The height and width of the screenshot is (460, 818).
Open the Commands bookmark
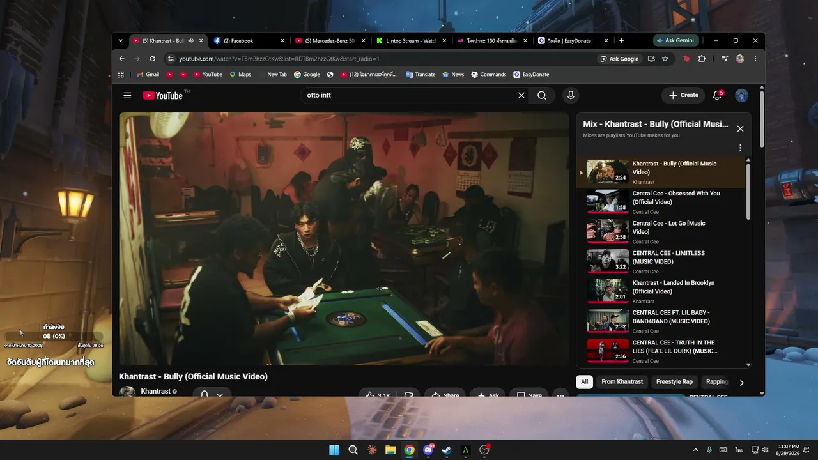[x=489, y=74]
